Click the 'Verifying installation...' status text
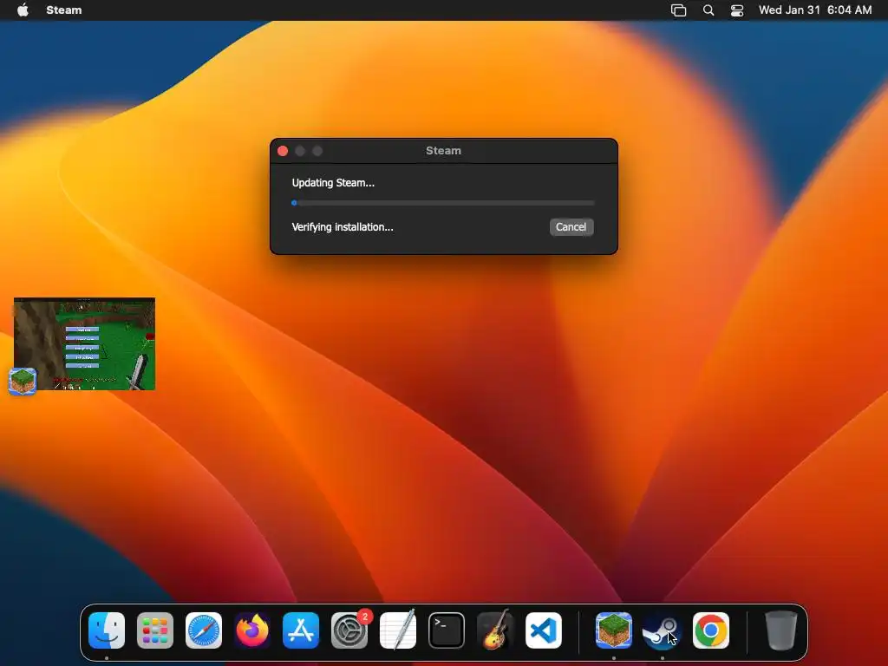 point(343,227)
